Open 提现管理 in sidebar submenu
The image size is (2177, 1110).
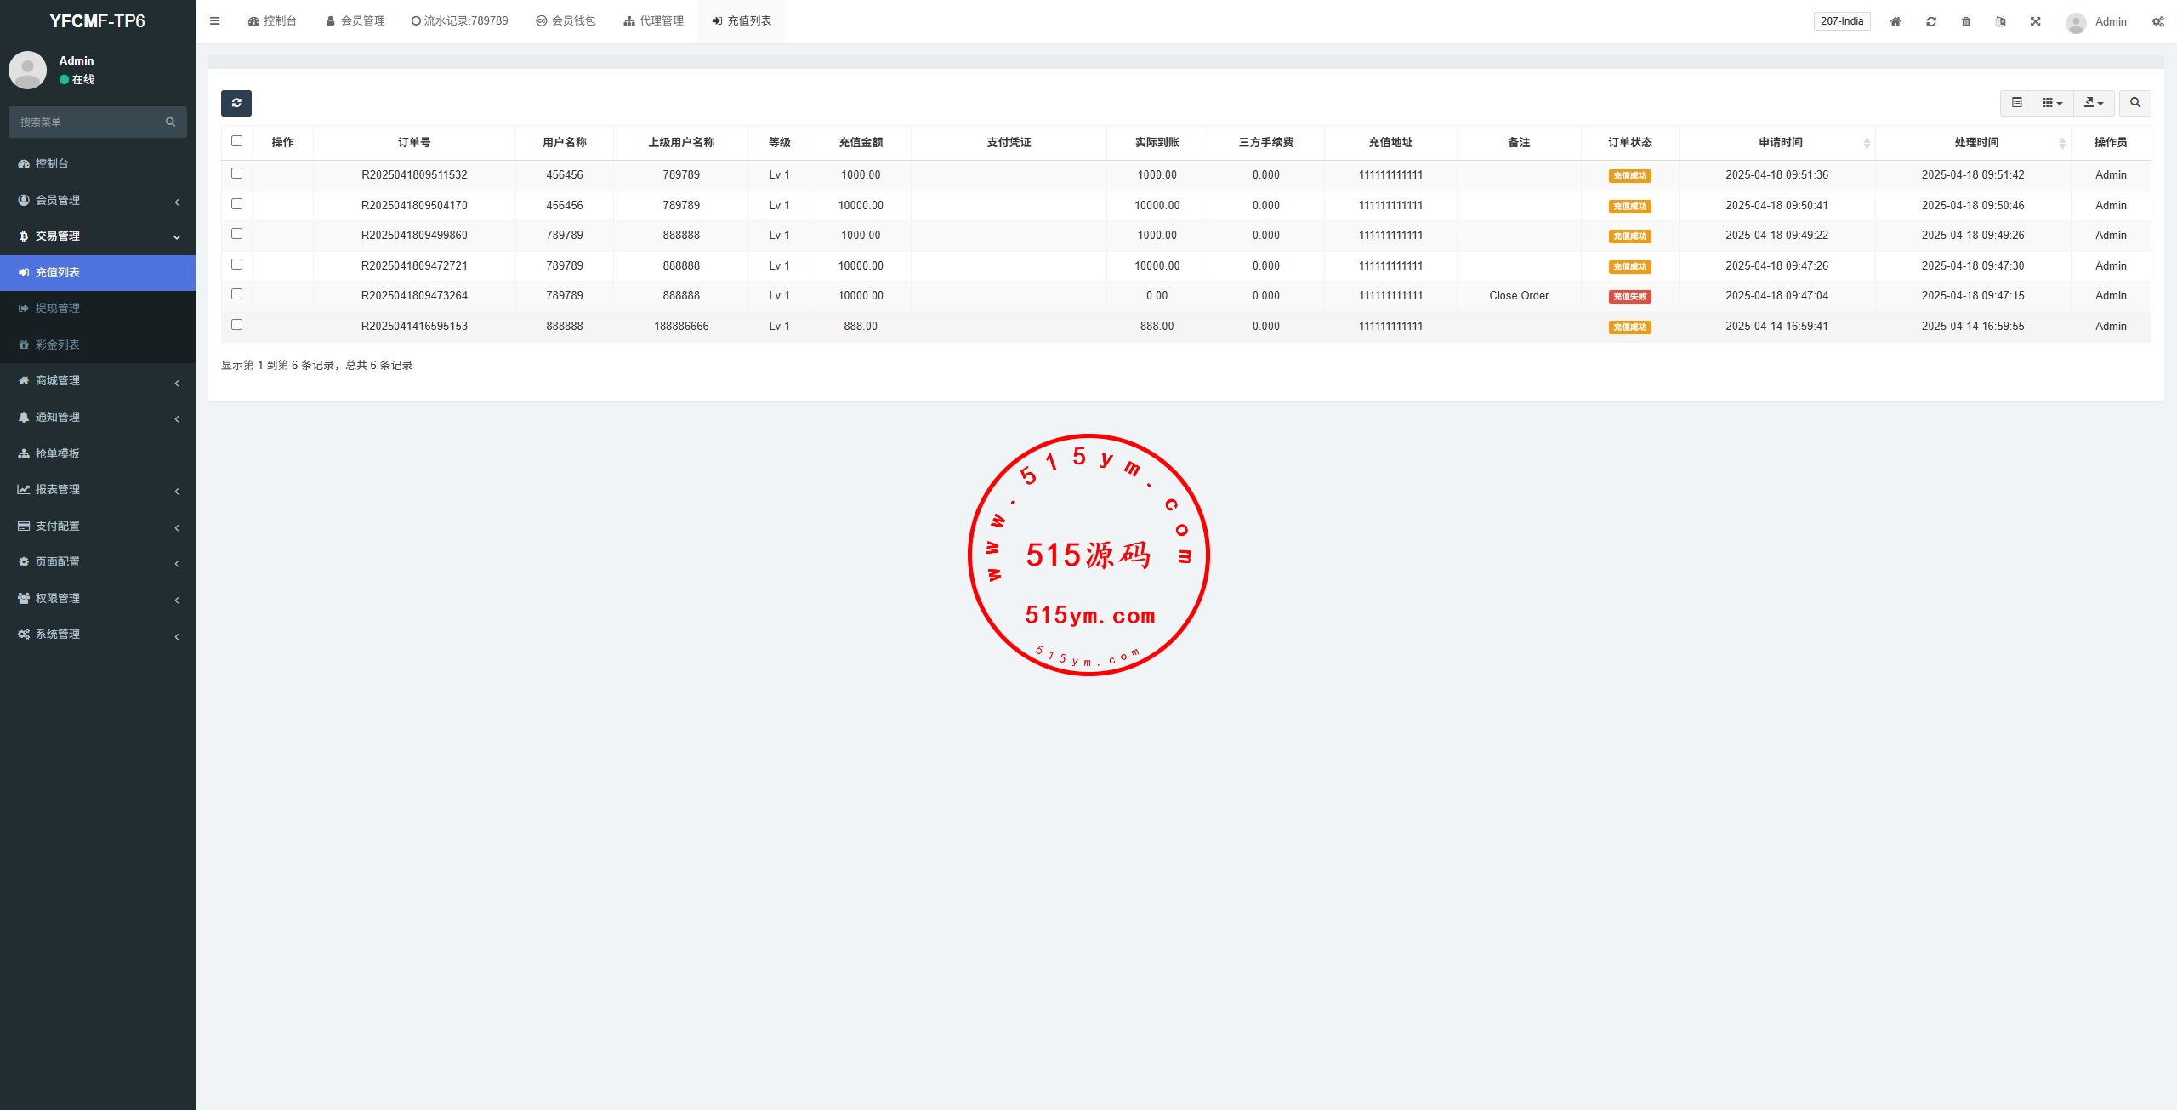58,308
